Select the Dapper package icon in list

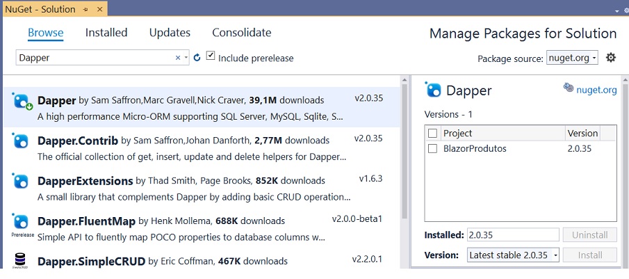[22, 100]
